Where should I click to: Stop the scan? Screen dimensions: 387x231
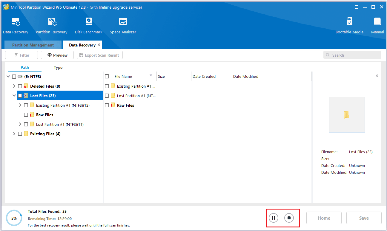[289, 218]
